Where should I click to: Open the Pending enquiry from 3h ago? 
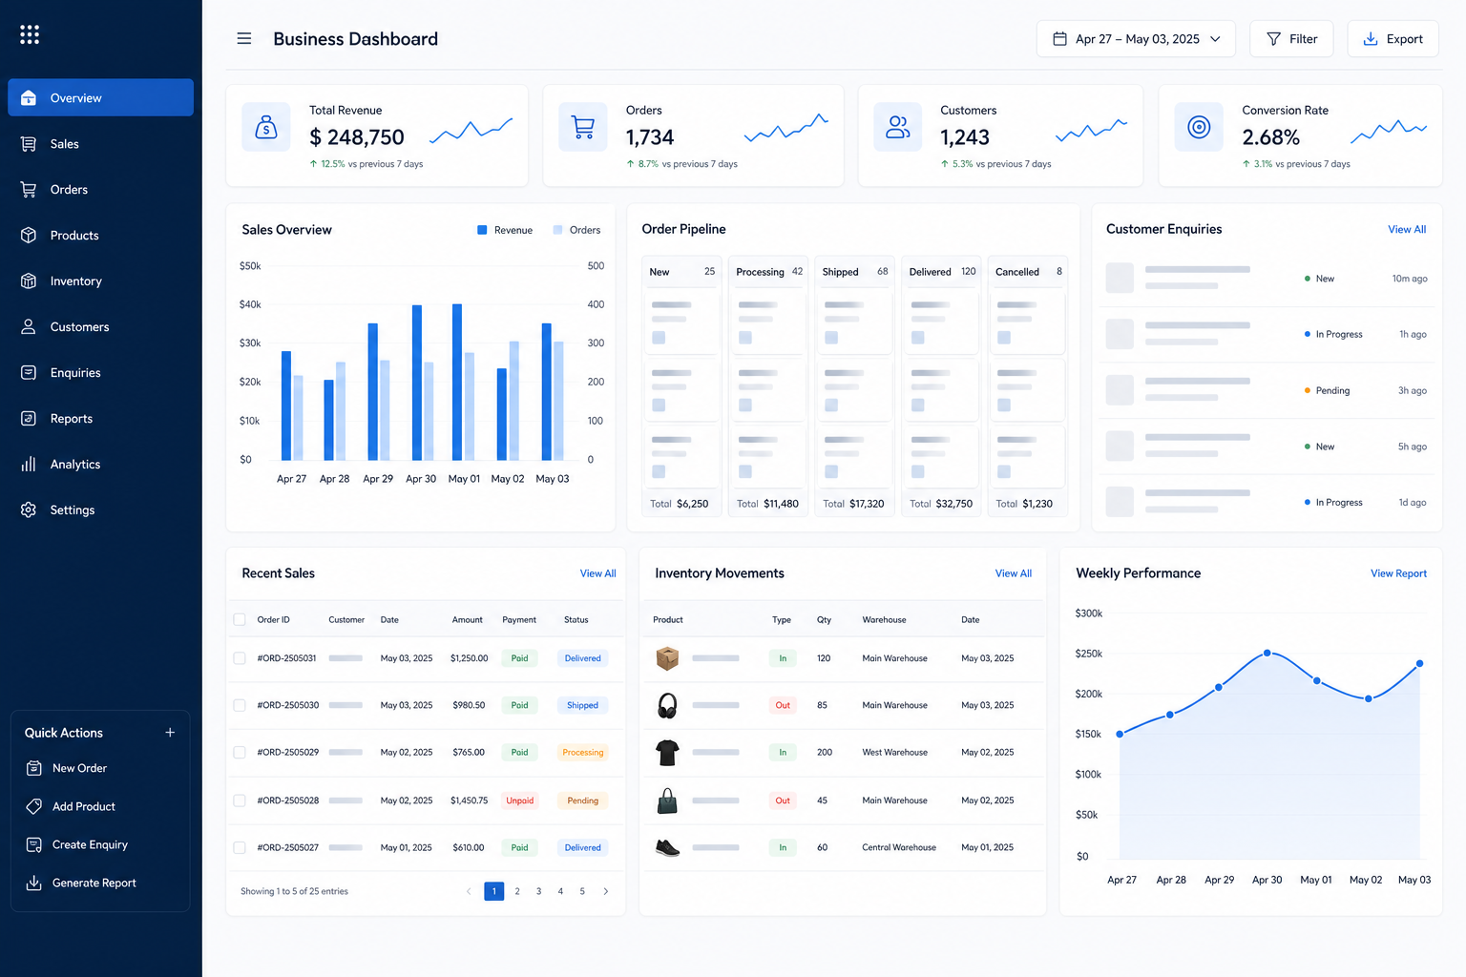(x=1267, y=390)
